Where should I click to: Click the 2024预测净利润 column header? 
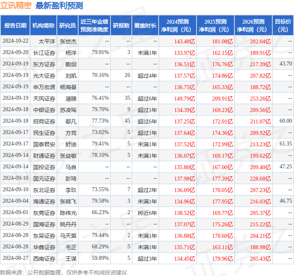tap(178, 26)
